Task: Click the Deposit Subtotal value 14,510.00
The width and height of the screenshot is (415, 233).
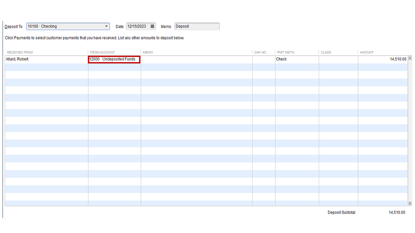Action: (x=397, y=212)
